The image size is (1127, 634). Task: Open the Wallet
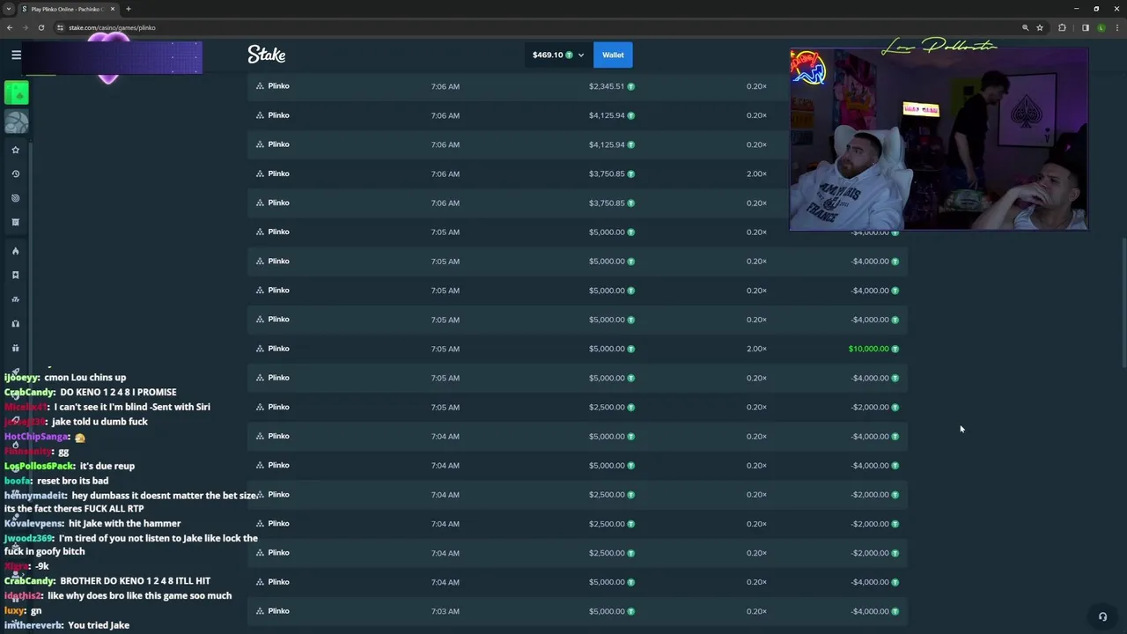[x=613, y=55]
